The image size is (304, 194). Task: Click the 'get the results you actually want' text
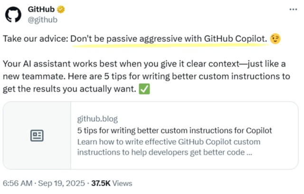(71, 89)
